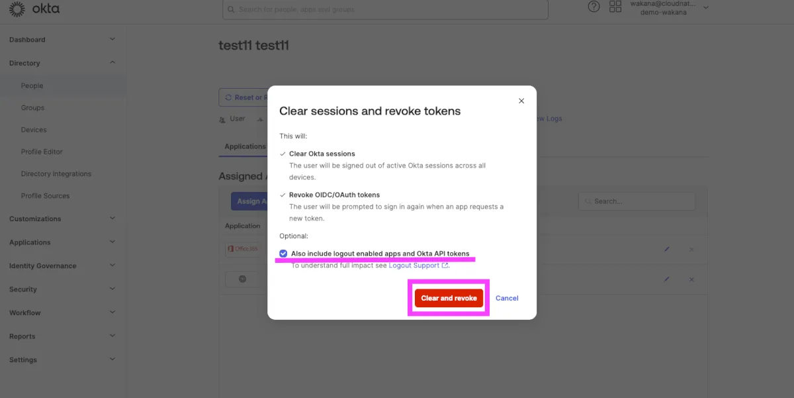Click Cancel in the dialog
This screenshot has width=794, height=398.
coord(507,298)
